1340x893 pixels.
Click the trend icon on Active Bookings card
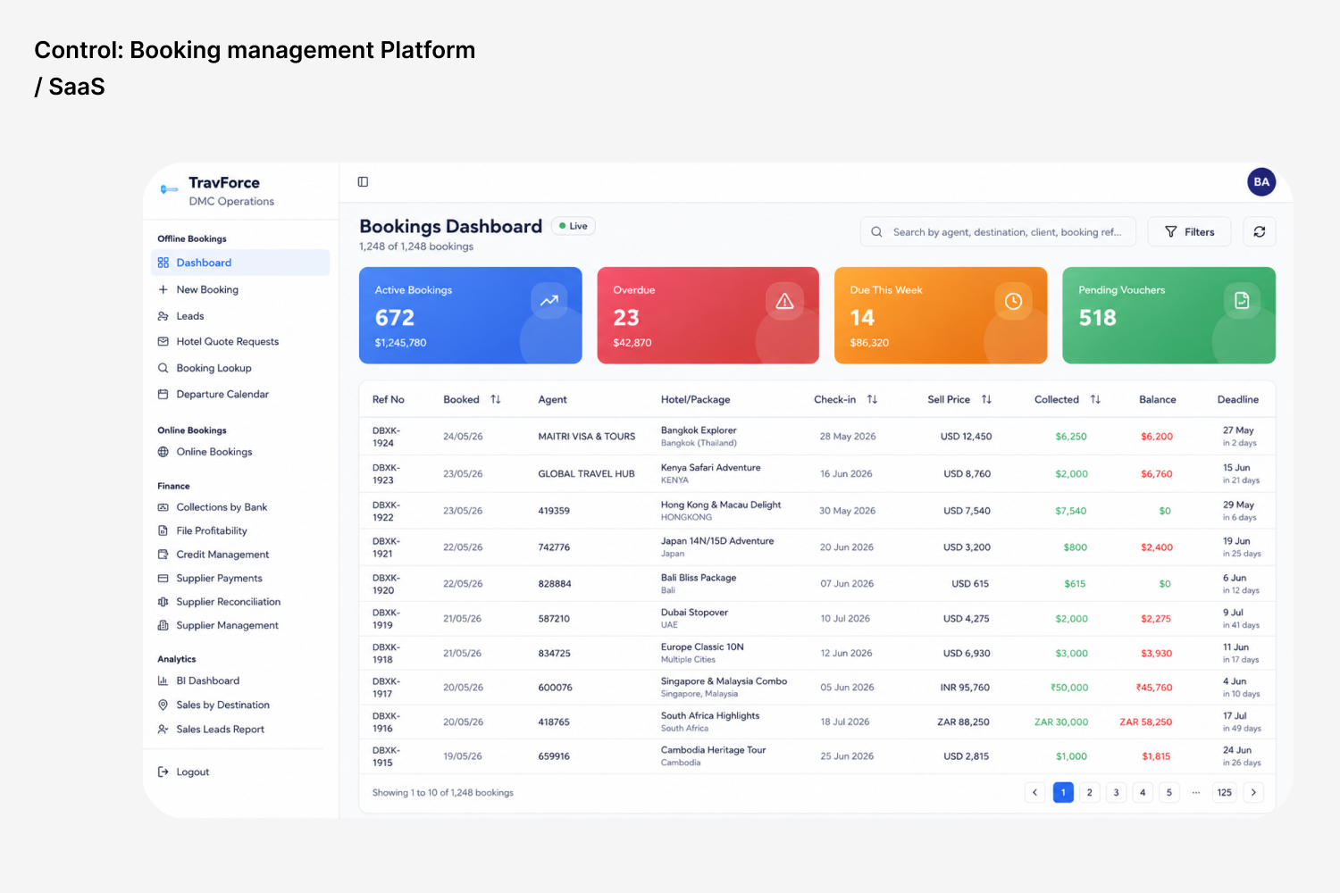549,301
